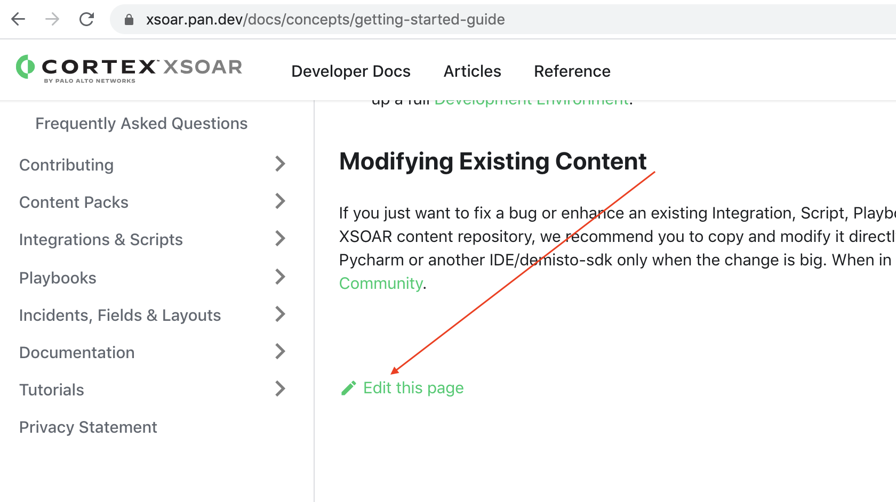Expand the Content Packs chevron
Screen dimensions: 896x502
280,201
